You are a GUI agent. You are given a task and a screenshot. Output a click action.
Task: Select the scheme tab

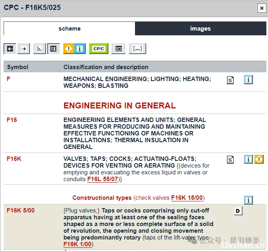point(69,29)
